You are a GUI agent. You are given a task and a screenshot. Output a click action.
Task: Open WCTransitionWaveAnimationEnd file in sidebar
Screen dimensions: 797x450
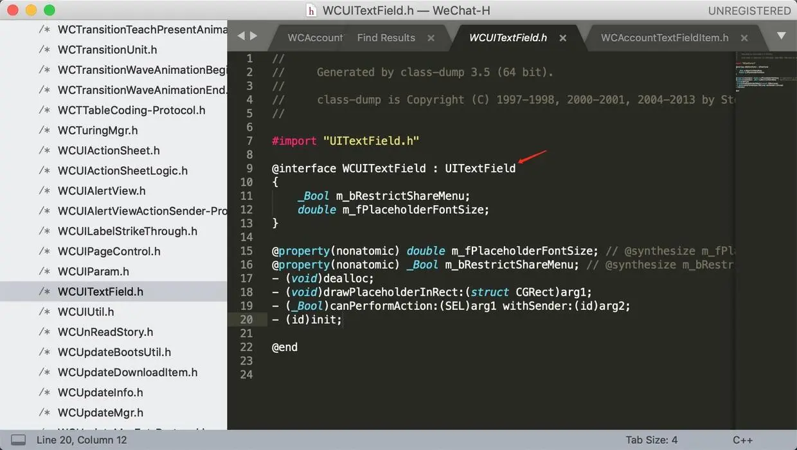143,90
